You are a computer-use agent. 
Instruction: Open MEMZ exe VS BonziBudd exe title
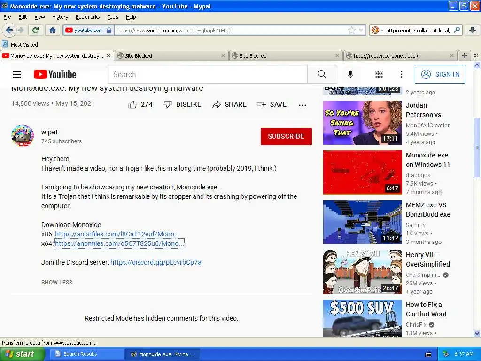pos(428,210)
